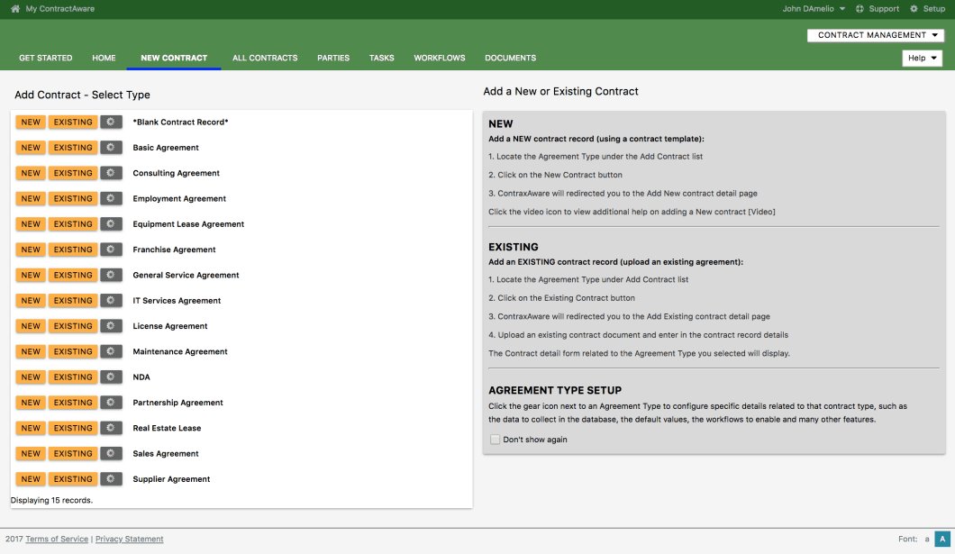The height and width of the screenshot is (554, 955).
Task: Click the home icon near My ContractAware
Action: [15, 8]
